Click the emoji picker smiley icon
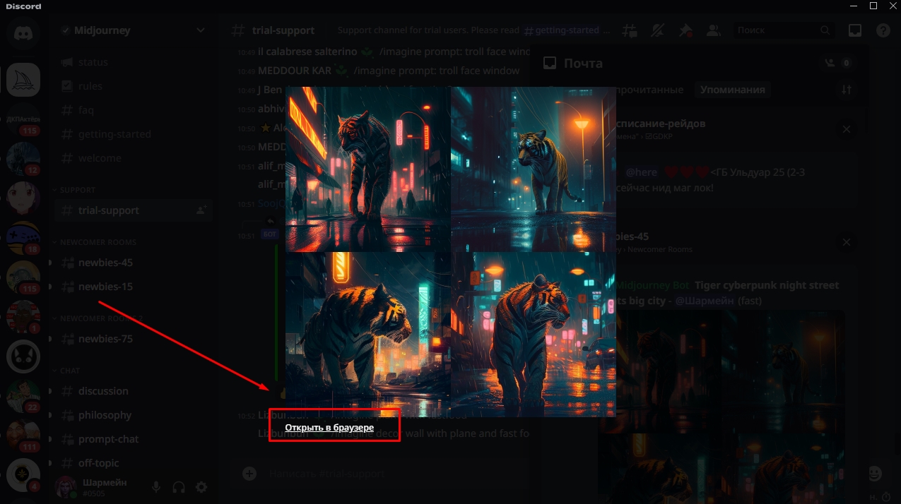The image size is (901, 504). pyautogui.click(x=875, y=473)
